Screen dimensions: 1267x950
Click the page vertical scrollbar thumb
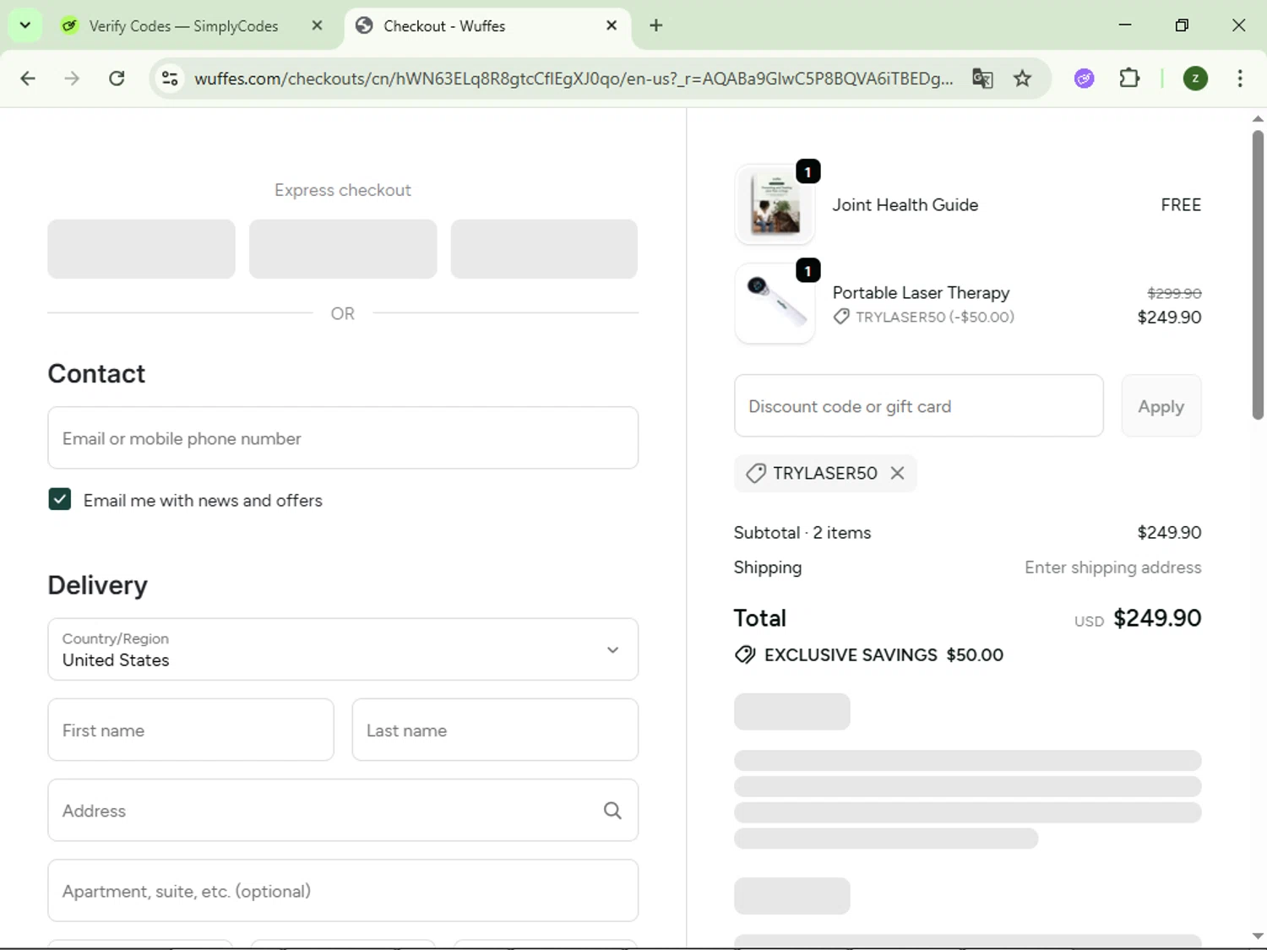coord(1258,274)
